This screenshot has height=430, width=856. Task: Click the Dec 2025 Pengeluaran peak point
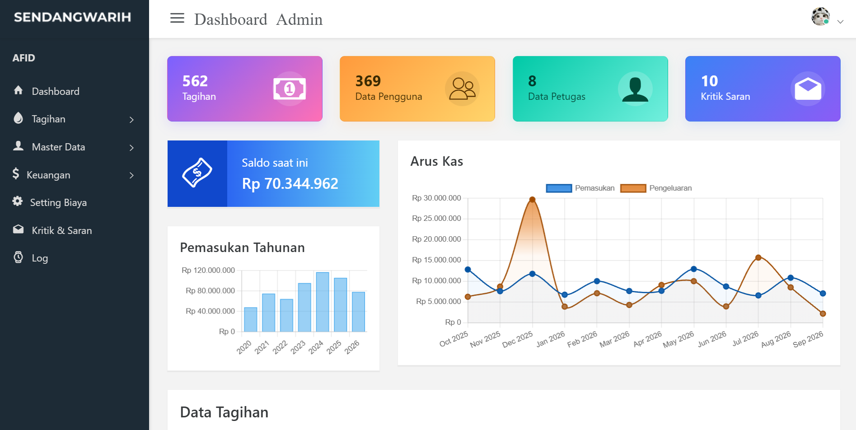[532, 199]
